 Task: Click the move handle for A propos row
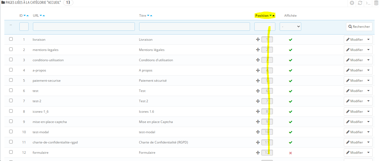point(258,70)
